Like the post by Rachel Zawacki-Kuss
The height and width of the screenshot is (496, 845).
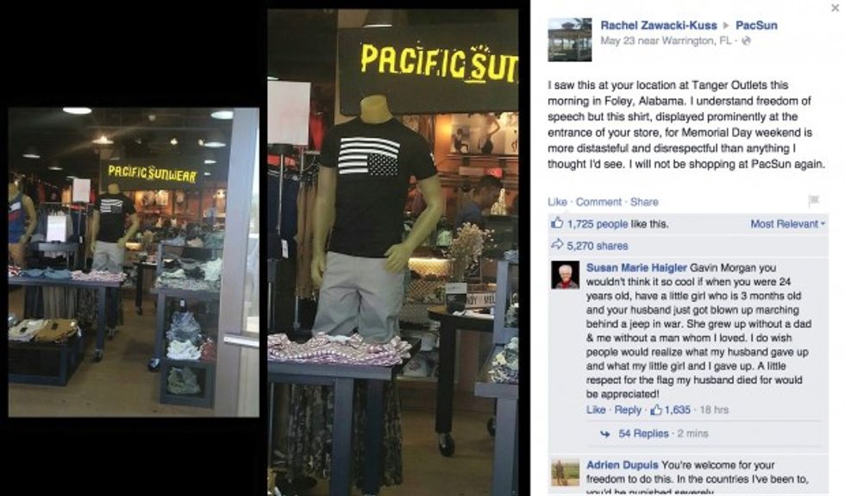tap(557, 202)
